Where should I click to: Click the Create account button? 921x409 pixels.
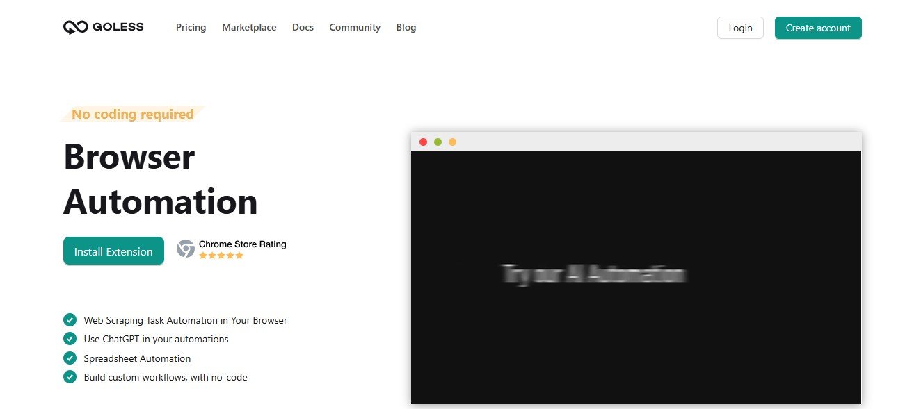coord(818,28)
